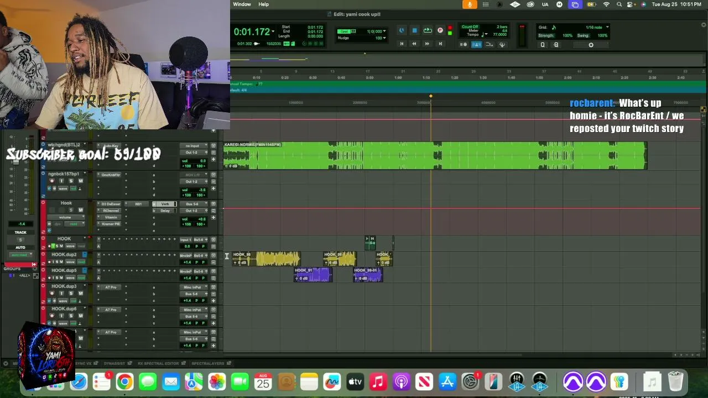708x398 pixels.
Task: Open the Grid value dropdown
Action: coord(384,32)
